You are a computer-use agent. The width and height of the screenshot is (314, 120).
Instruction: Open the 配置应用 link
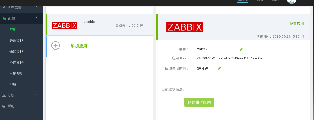tap(296, 24)
